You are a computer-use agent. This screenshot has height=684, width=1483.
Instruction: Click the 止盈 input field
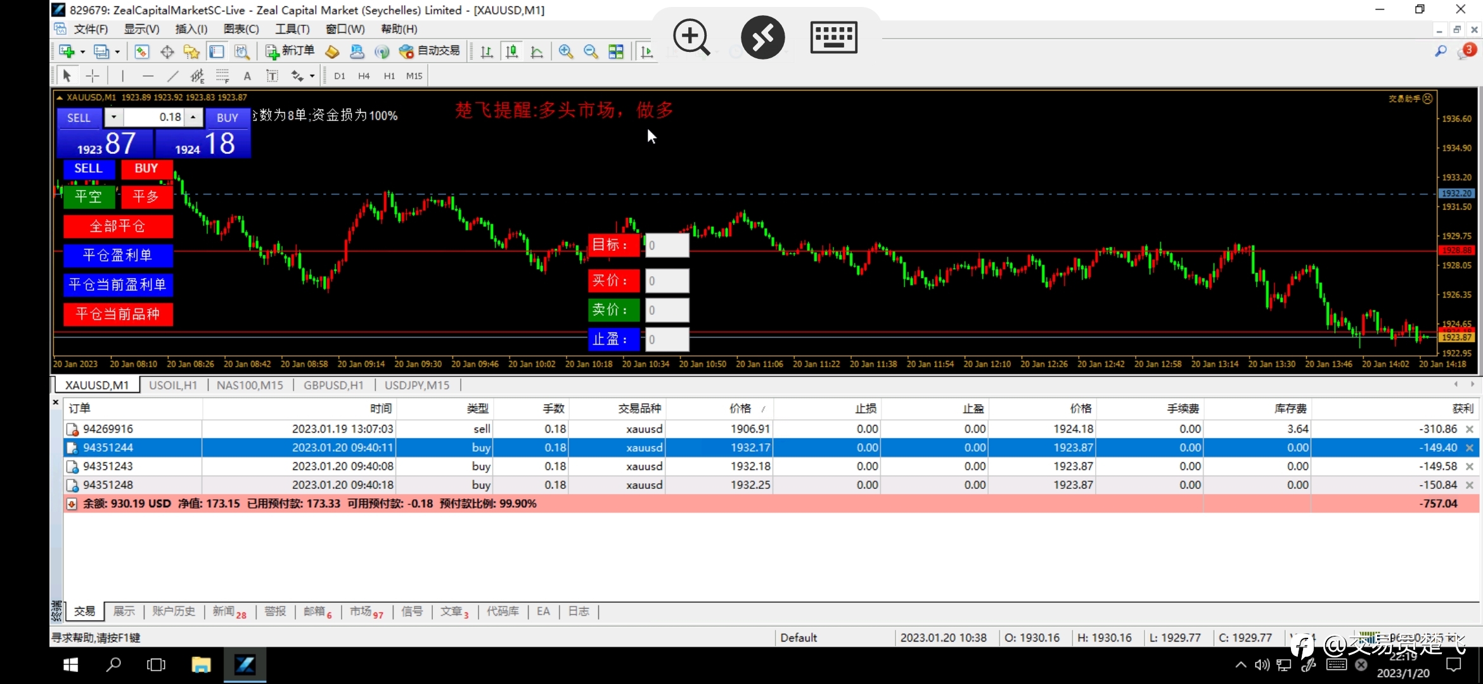[667, 339]
